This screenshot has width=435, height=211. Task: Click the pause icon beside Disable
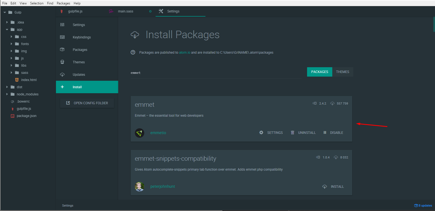[325, 132]
